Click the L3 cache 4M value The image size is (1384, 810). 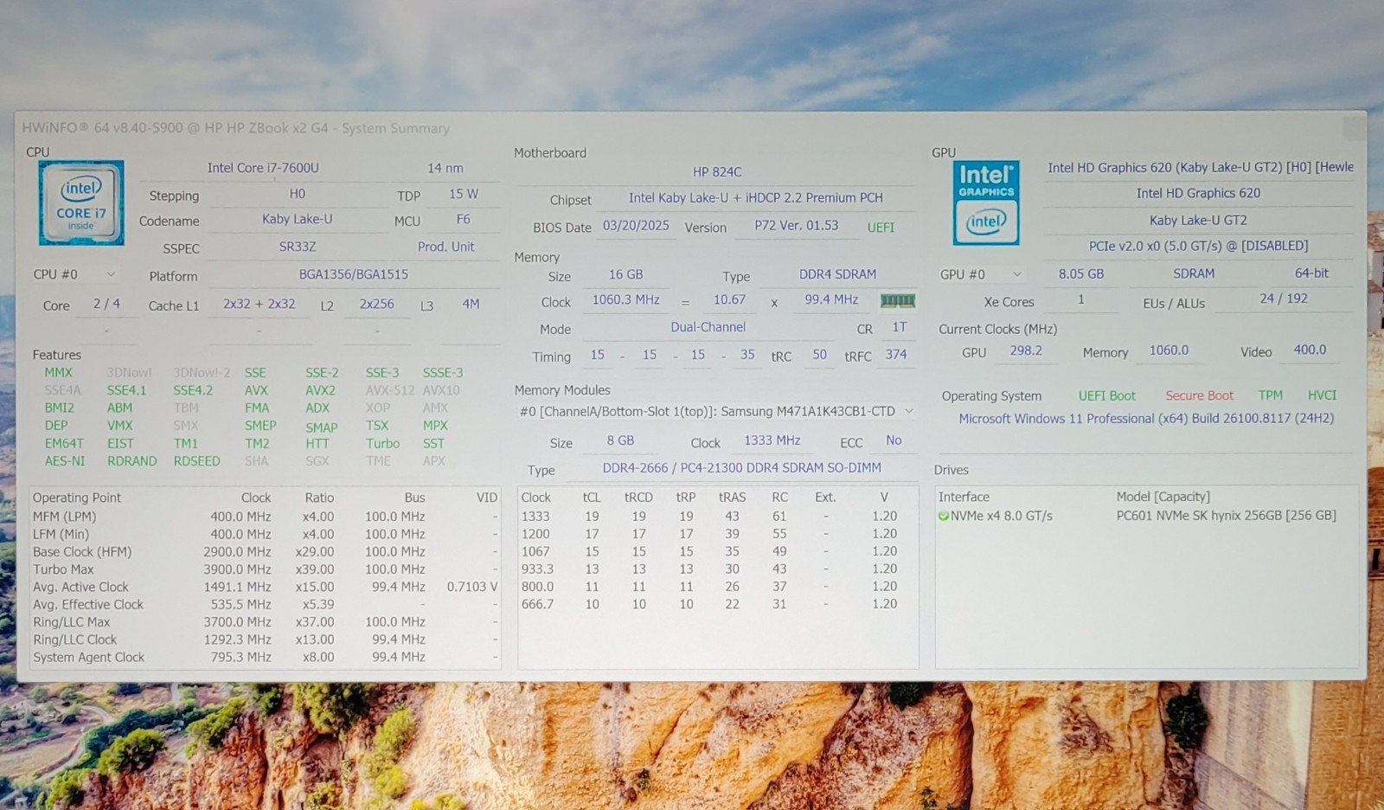471,304
